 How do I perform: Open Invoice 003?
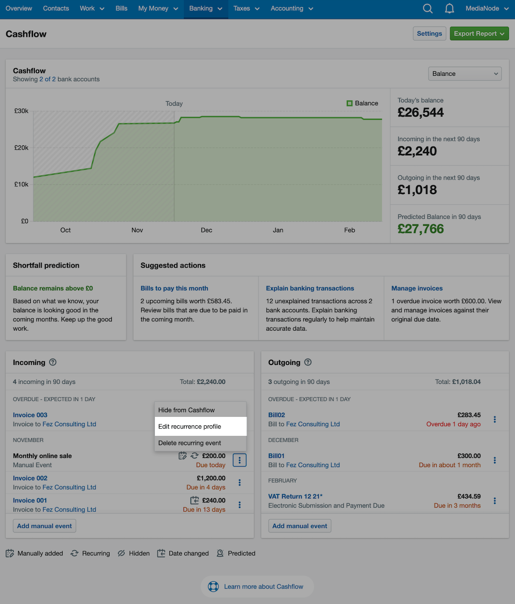click(30, 415)
